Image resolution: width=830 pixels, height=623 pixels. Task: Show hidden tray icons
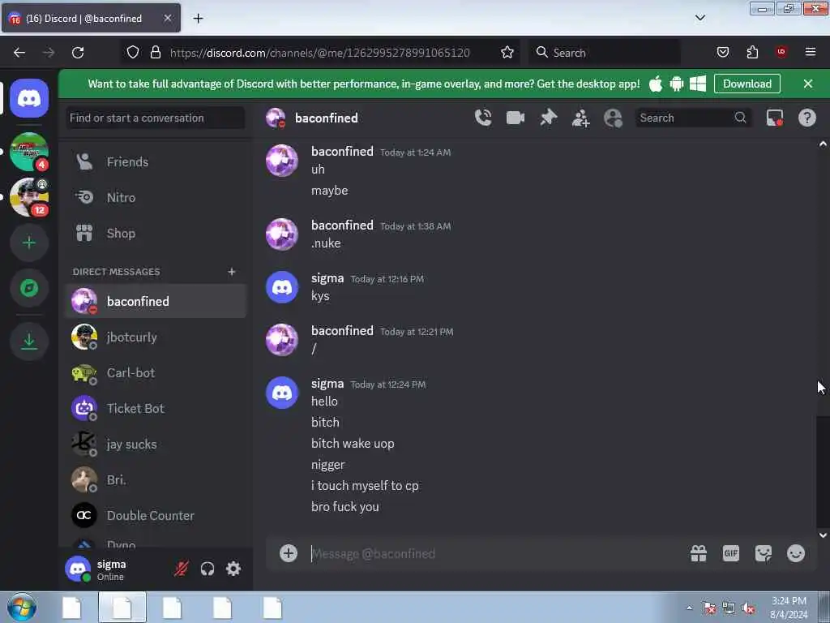689,608
